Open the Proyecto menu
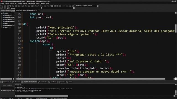The width and height of the screenshot is (177, 99). (20, 3)
